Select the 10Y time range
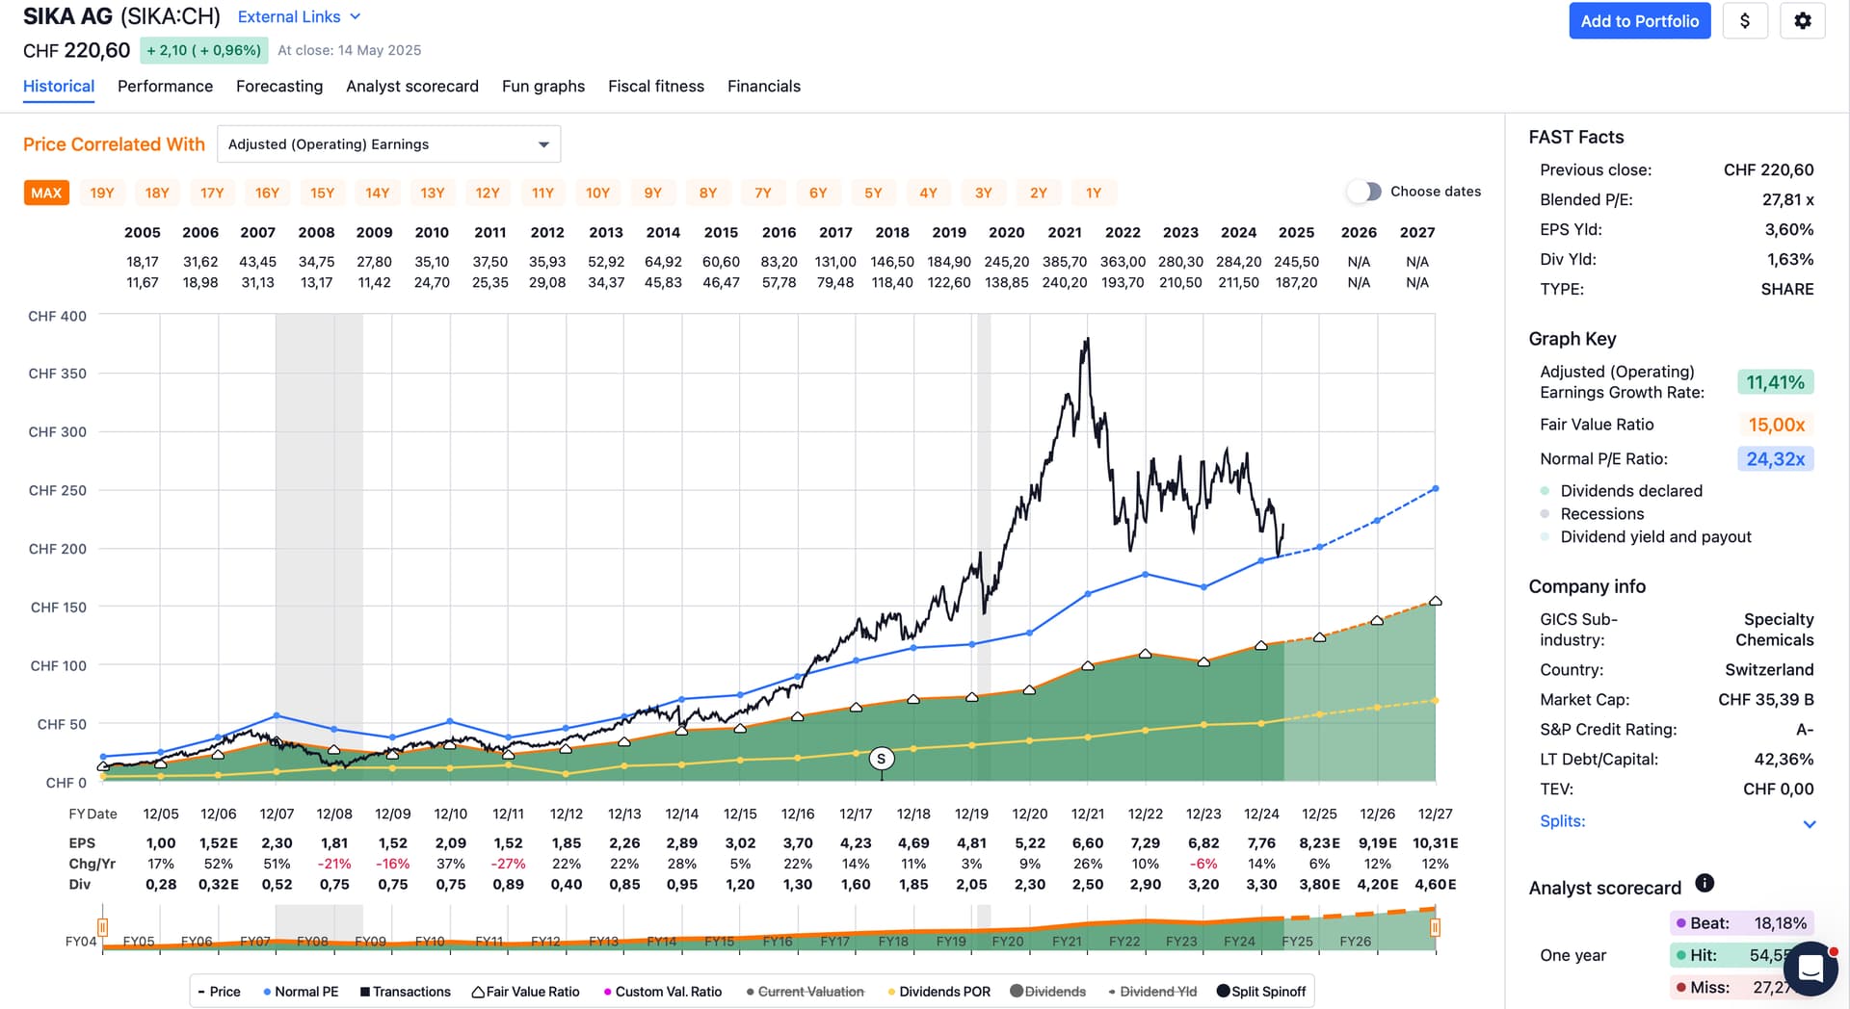 597,193
